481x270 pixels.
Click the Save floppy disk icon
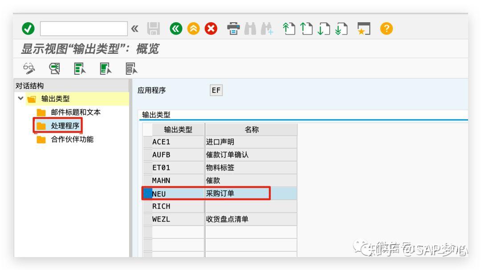click(x=153, y=29)
